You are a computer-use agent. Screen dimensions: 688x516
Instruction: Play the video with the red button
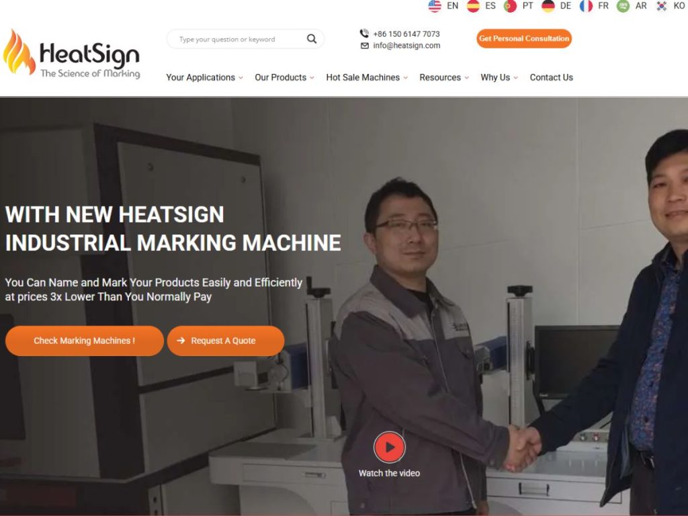[389, 447]
